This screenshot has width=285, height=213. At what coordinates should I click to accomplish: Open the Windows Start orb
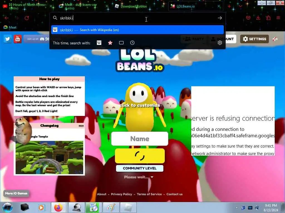[x=7, y=207]
